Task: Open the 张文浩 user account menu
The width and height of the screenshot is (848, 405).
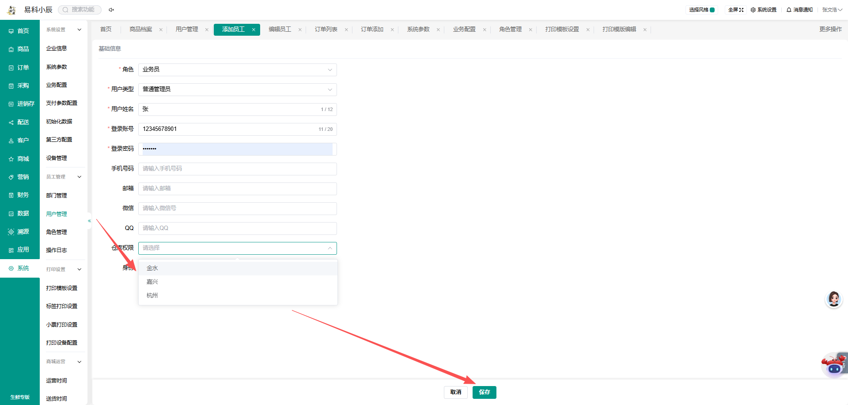Action: (832, 10)
